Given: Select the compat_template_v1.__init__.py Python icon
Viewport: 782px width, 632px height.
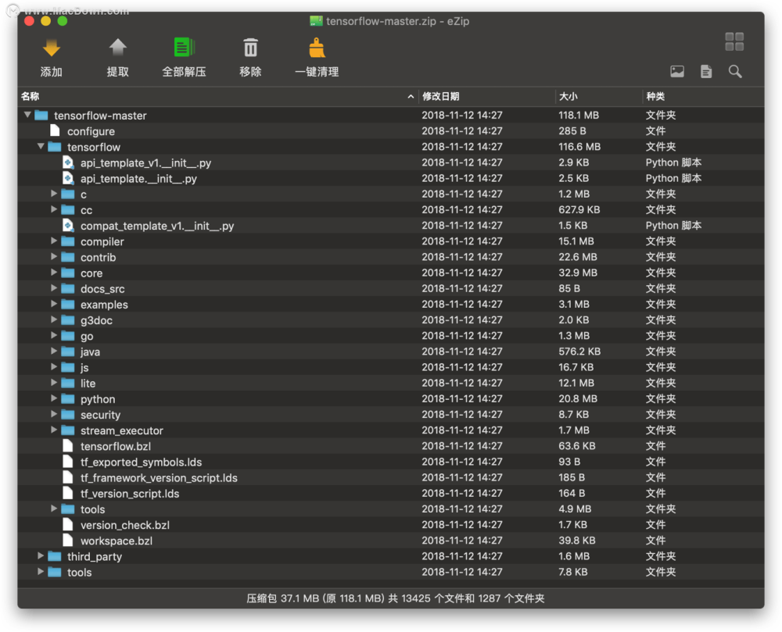Looking at the screenshot, I should click(x=68, y=226).
